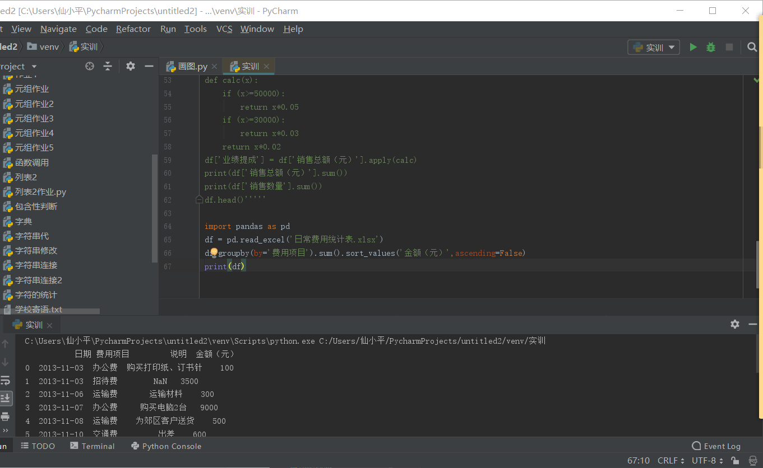Open the Navigate menu
The image size is (763, 468).
(58, 29)
